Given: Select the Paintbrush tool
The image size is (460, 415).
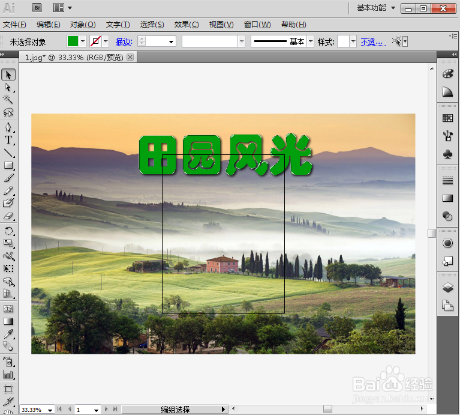Looking at the screenshot, I should [x=8, y=178].
